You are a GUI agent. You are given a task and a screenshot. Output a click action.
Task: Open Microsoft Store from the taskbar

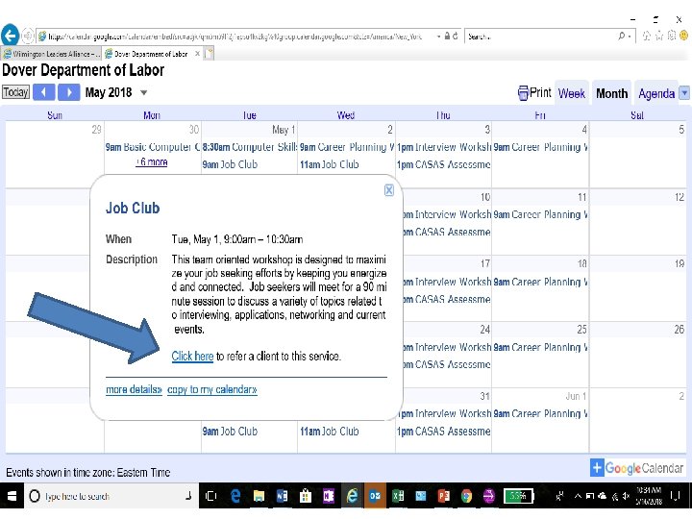(305, 496)
